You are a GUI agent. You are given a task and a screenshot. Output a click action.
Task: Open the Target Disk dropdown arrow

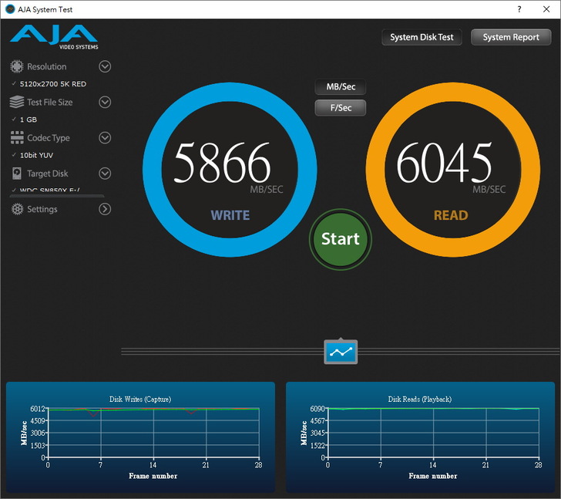(x=105, y=174)
